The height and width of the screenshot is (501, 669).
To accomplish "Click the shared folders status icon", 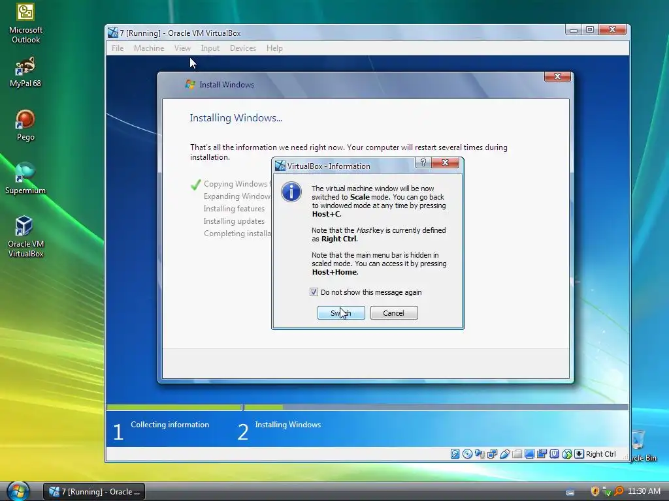I will point(517,454).
